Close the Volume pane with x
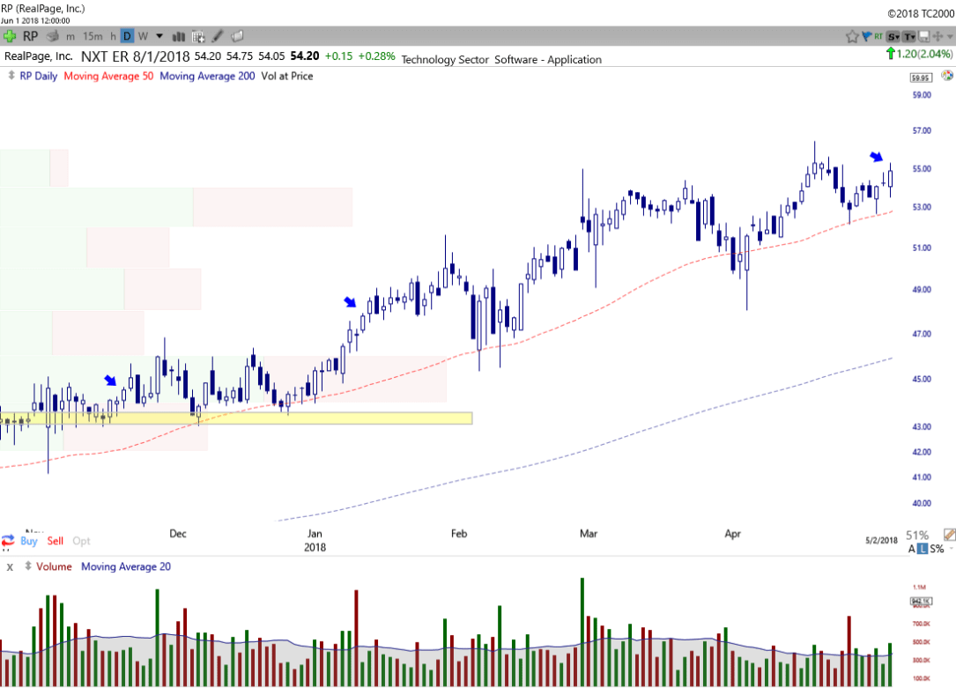956x695 pixels. pyautogui.click(x=10, y=567)
